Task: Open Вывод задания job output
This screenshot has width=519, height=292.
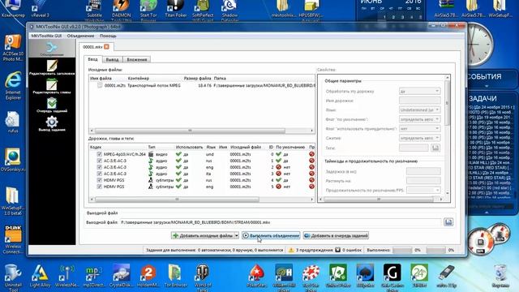Action: (x=52, y=124)
